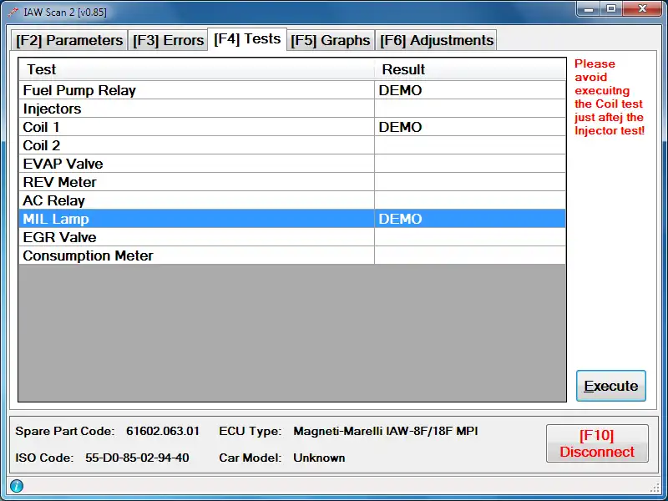Minimize the IAW Scan 2 window

pyautogui.click(x=590, y=9)
